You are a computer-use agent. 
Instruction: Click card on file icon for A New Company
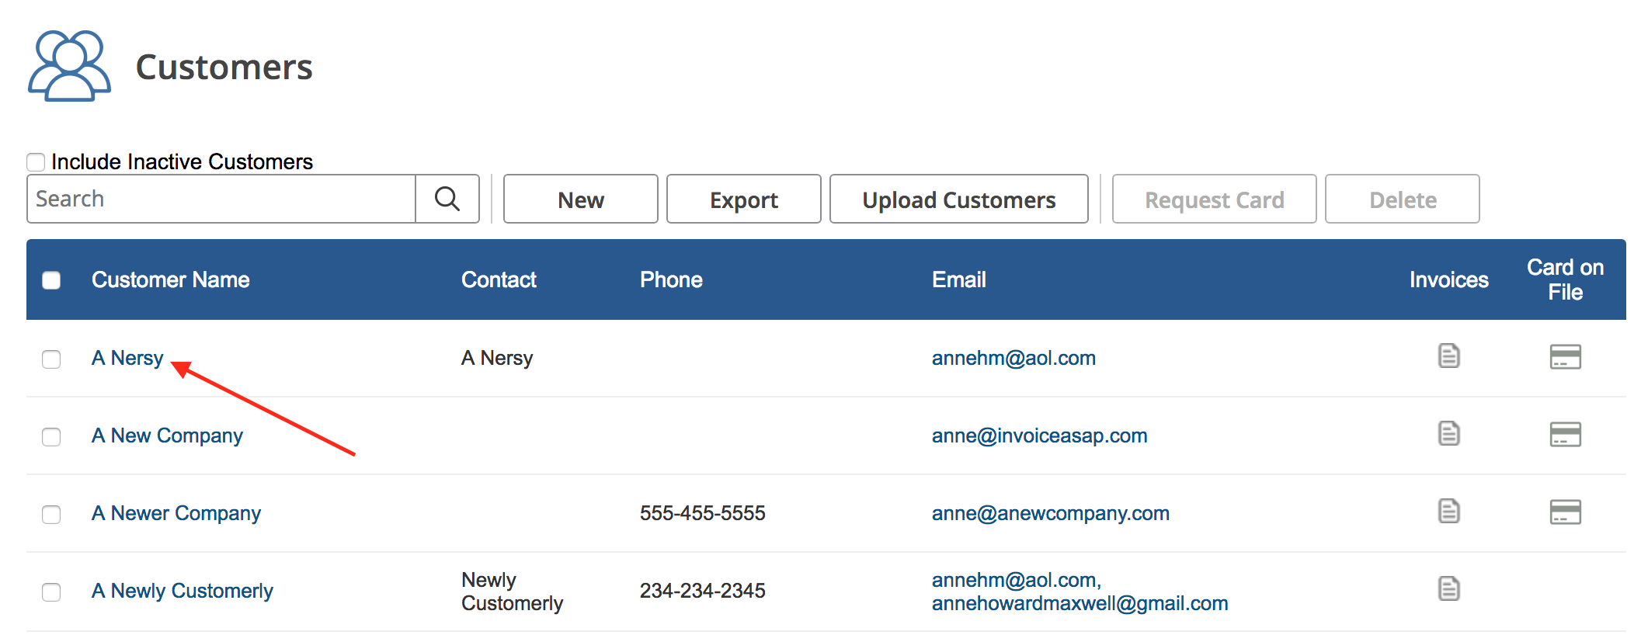tap(1565, 435)
